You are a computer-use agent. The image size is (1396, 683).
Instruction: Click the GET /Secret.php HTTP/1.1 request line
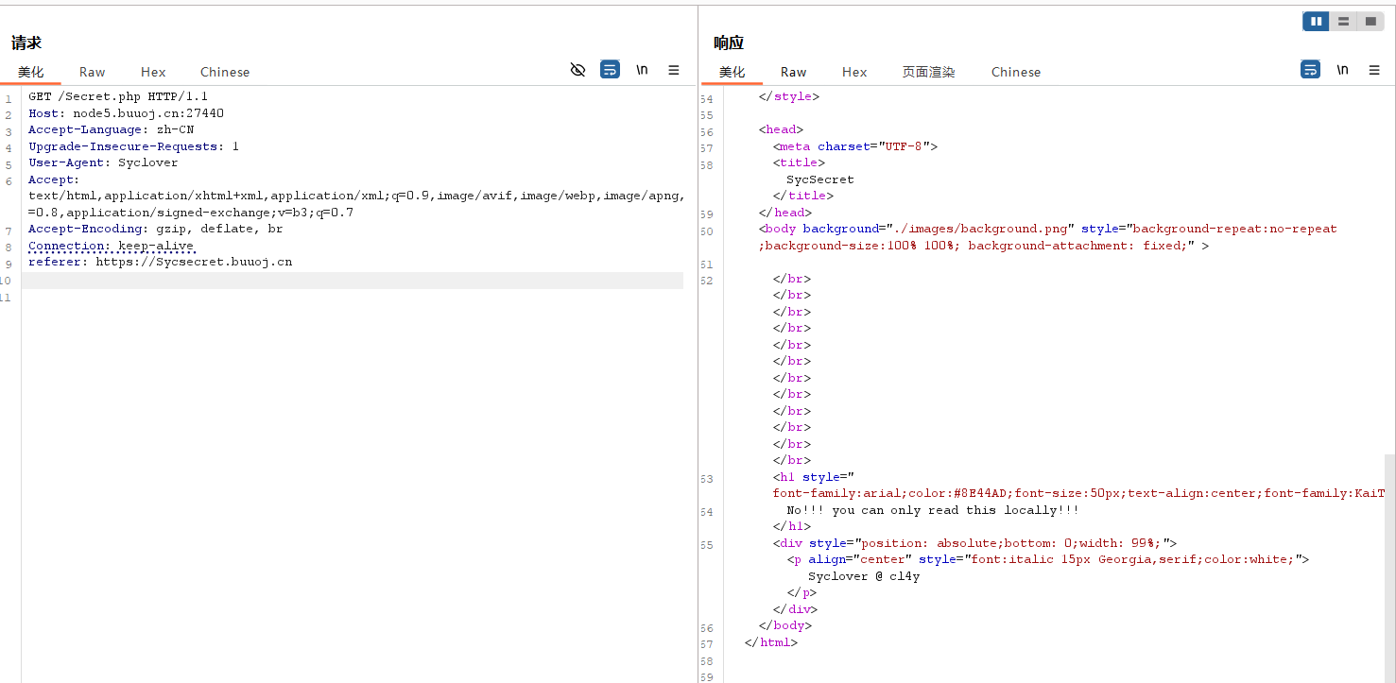click(118, 96)
